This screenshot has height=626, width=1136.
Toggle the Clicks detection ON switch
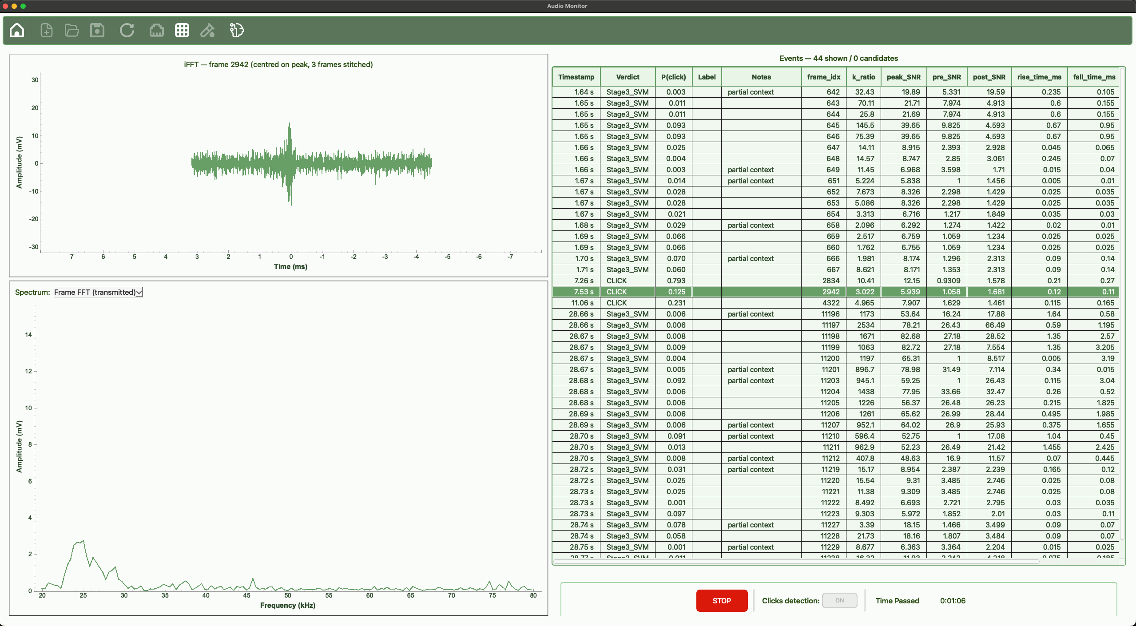click(839, 600)
